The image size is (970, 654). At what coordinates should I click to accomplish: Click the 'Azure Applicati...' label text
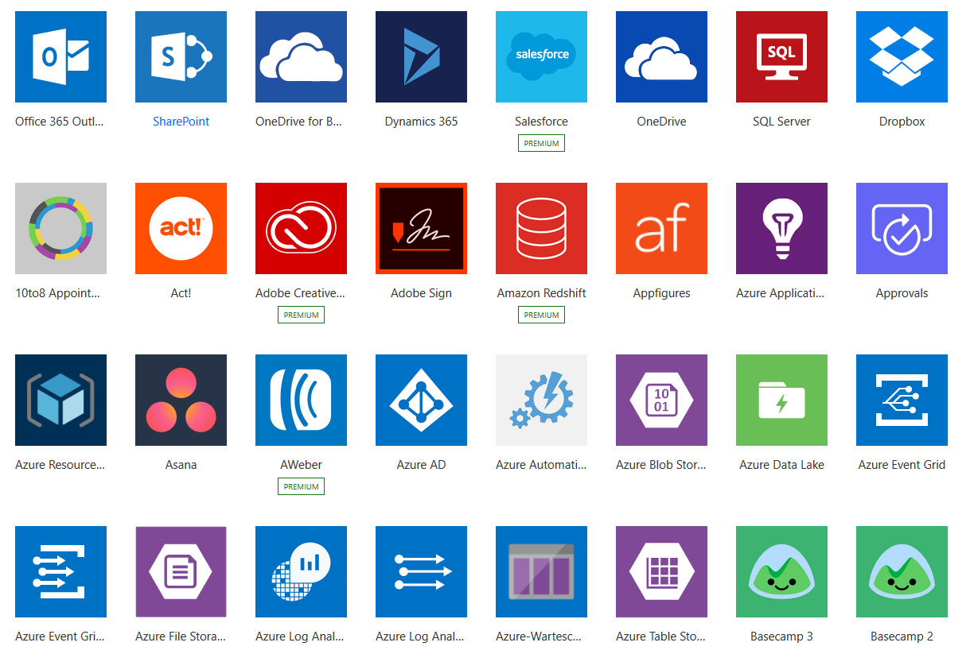click(x=781, y=293)
